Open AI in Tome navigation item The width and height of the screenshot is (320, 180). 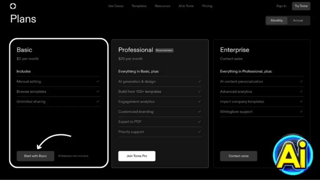pyautogui.click(x=186, y=6)
